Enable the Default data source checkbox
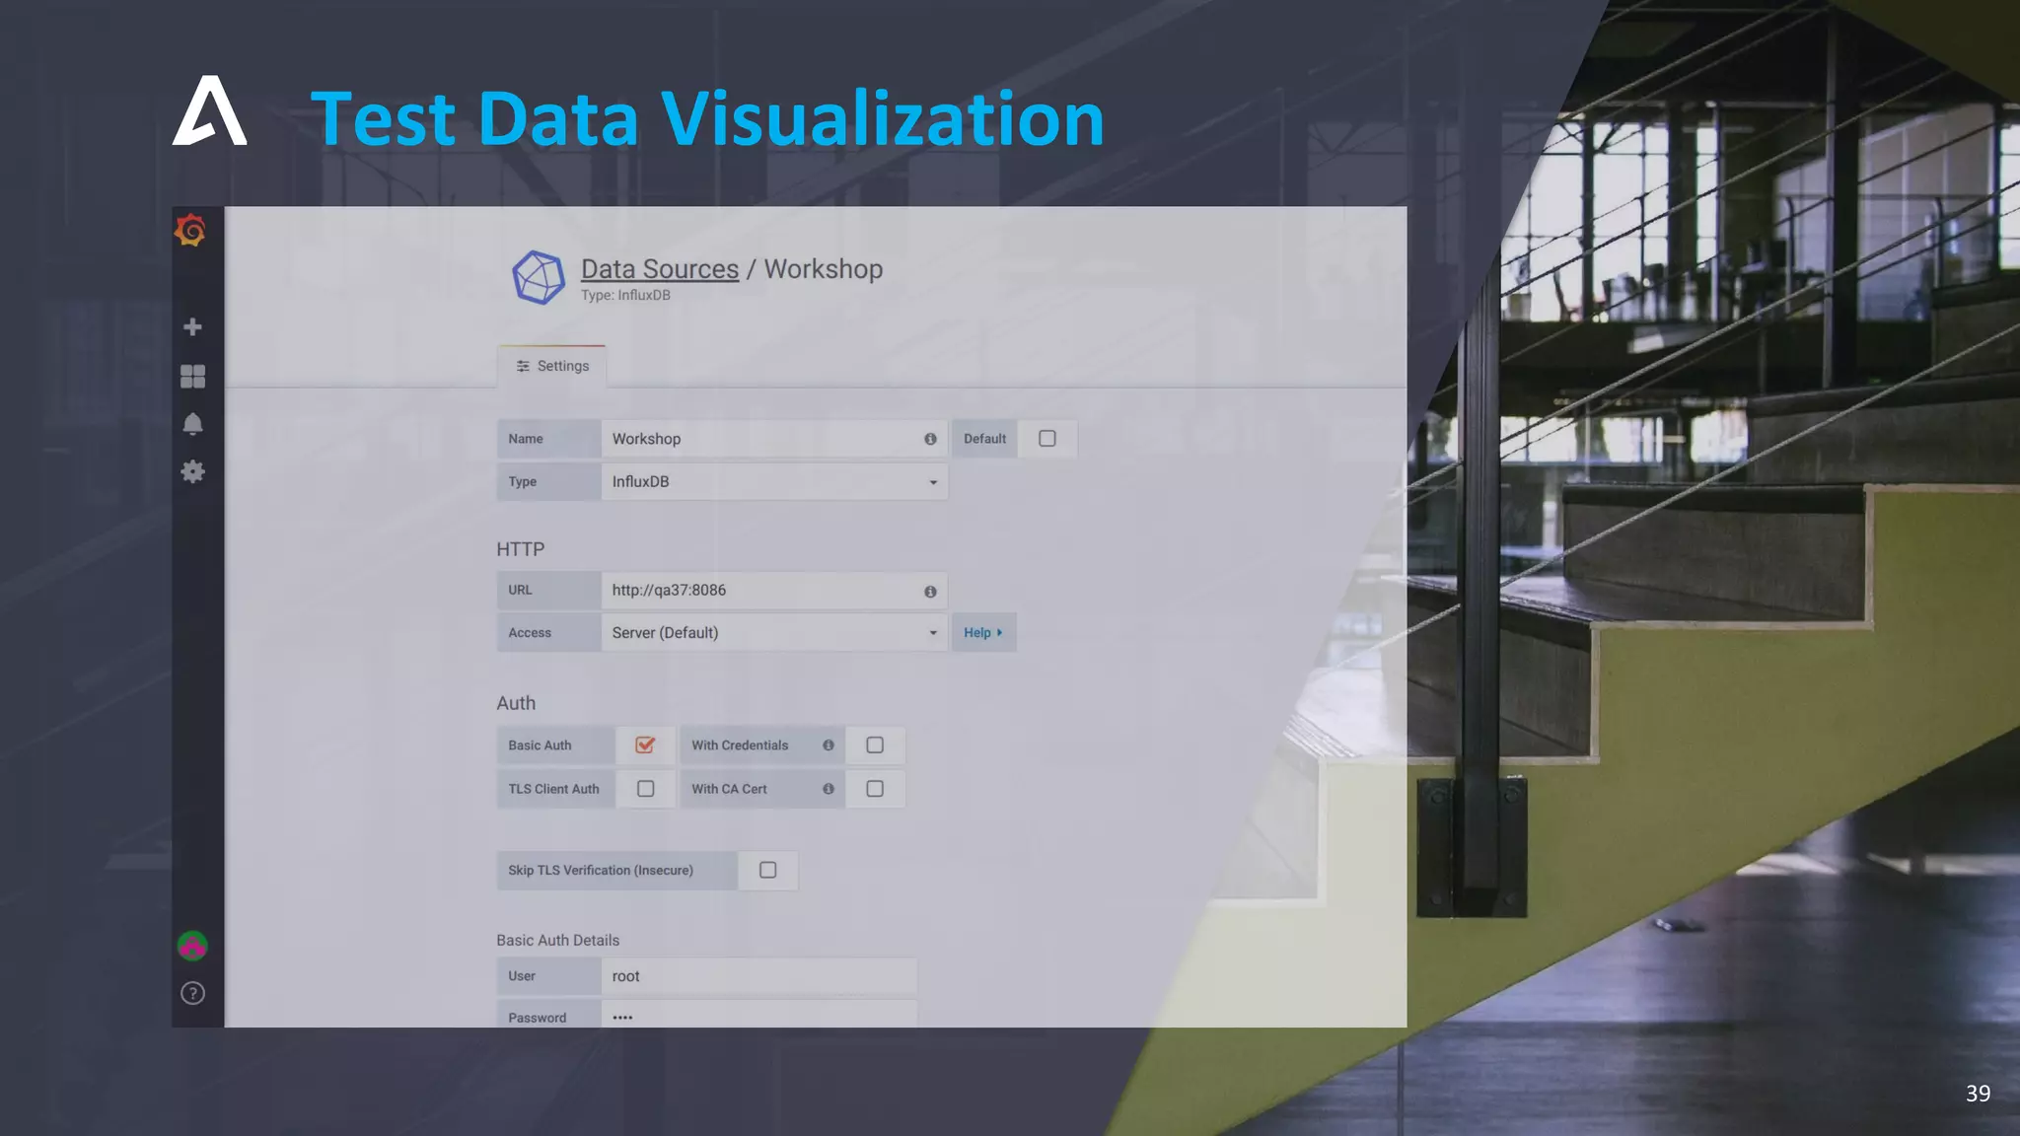 tap(1047, 439)
